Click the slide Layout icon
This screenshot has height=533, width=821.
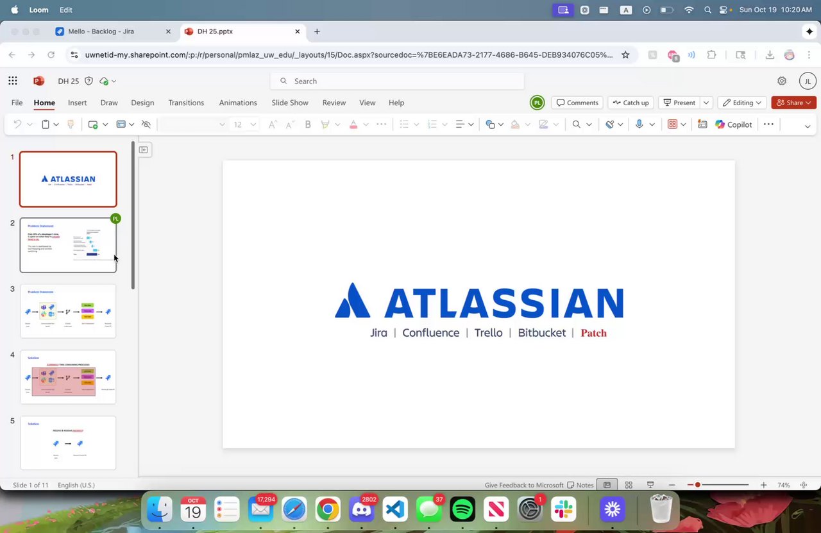121,124
